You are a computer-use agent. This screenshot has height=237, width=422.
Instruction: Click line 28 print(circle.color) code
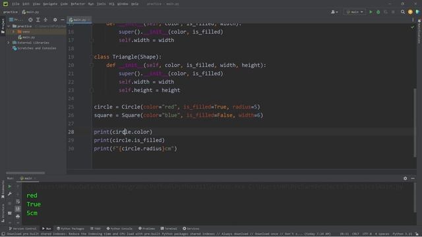coord(123,132)
